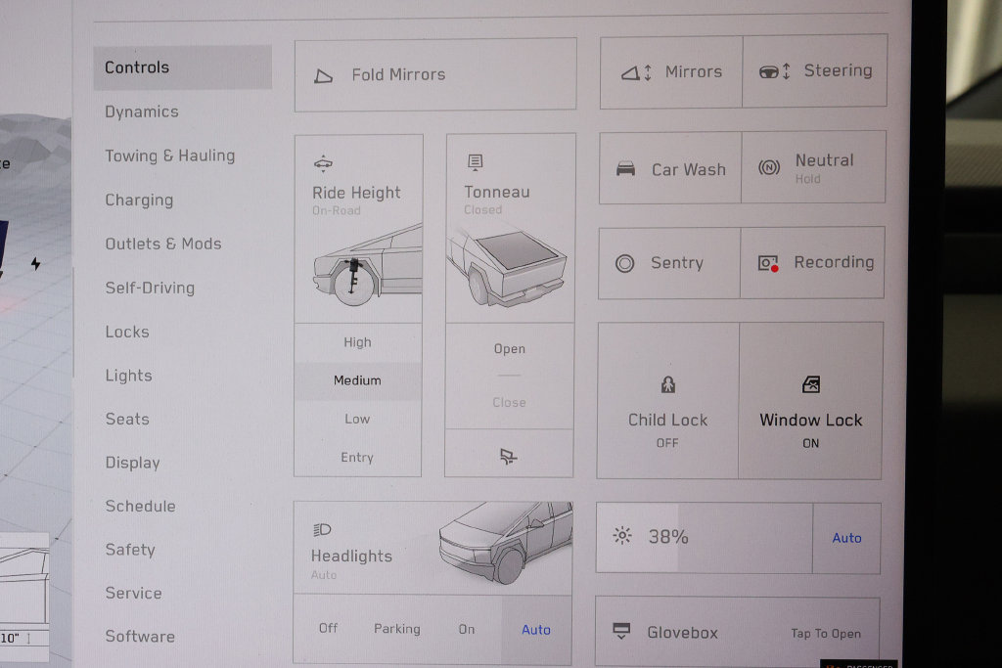1002x668 pixels.
Task: Close the Tonneau cover
Action: click(x=509, y=402)
